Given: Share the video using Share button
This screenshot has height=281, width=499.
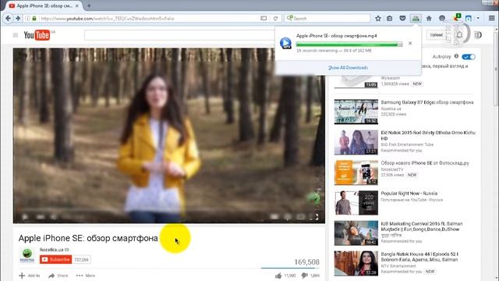Looking at the screenshot, I should pyautogui.click(x=58, y=276).
